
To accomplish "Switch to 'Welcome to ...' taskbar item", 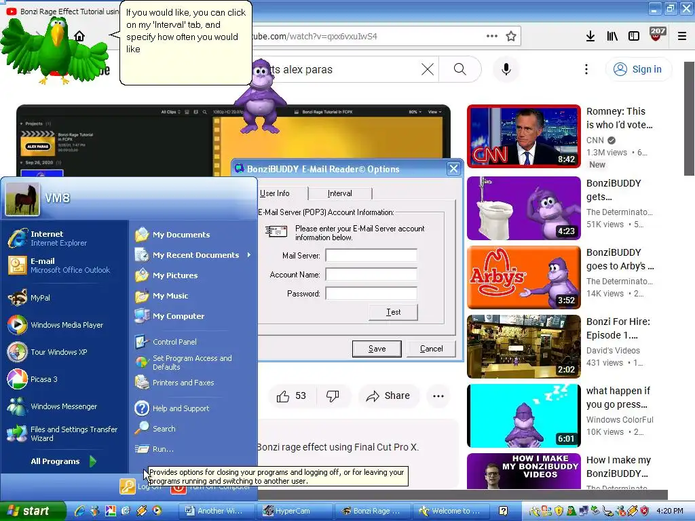I will coord(451,511).
